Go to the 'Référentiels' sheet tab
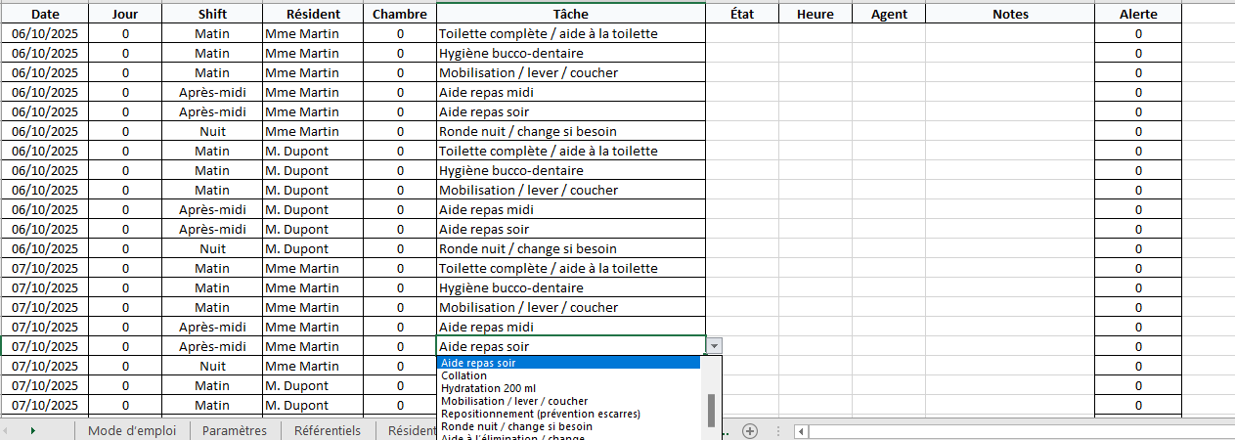The height and width of the screenshot is (440, 1235). click(x=328, y=430)
